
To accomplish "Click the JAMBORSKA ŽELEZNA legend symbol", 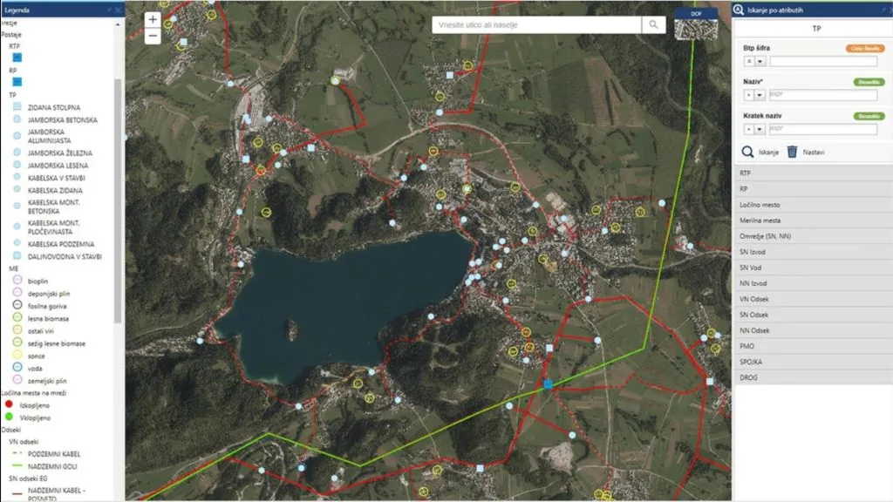I will (17, 152).
